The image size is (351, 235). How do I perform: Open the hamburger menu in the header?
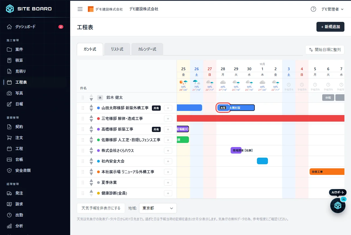[x=80, y=9]
